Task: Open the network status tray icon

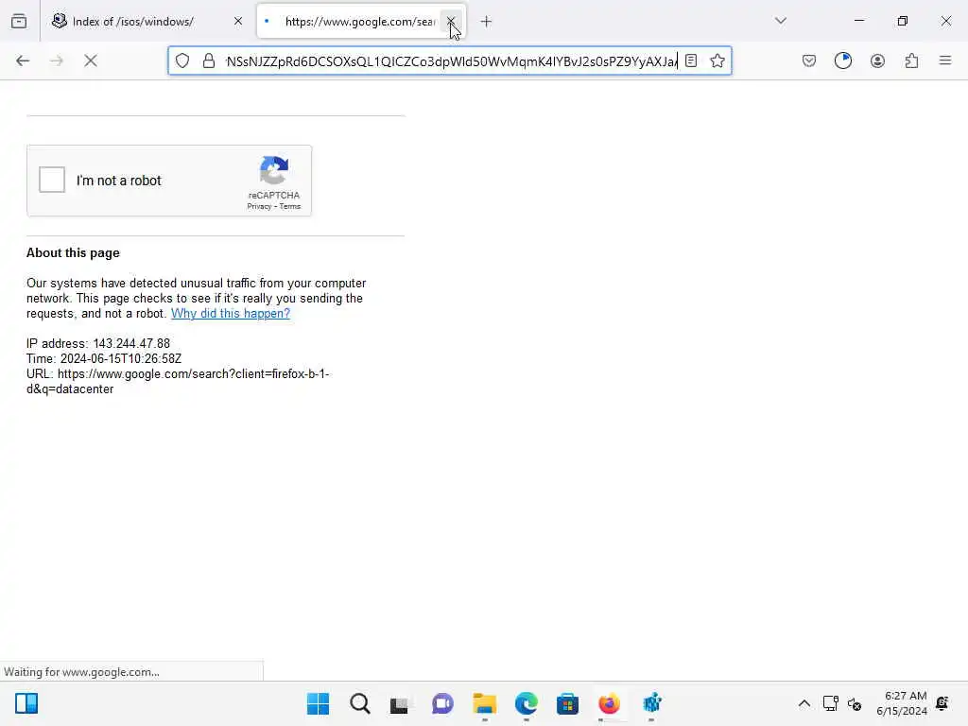Action: point(830,703)
